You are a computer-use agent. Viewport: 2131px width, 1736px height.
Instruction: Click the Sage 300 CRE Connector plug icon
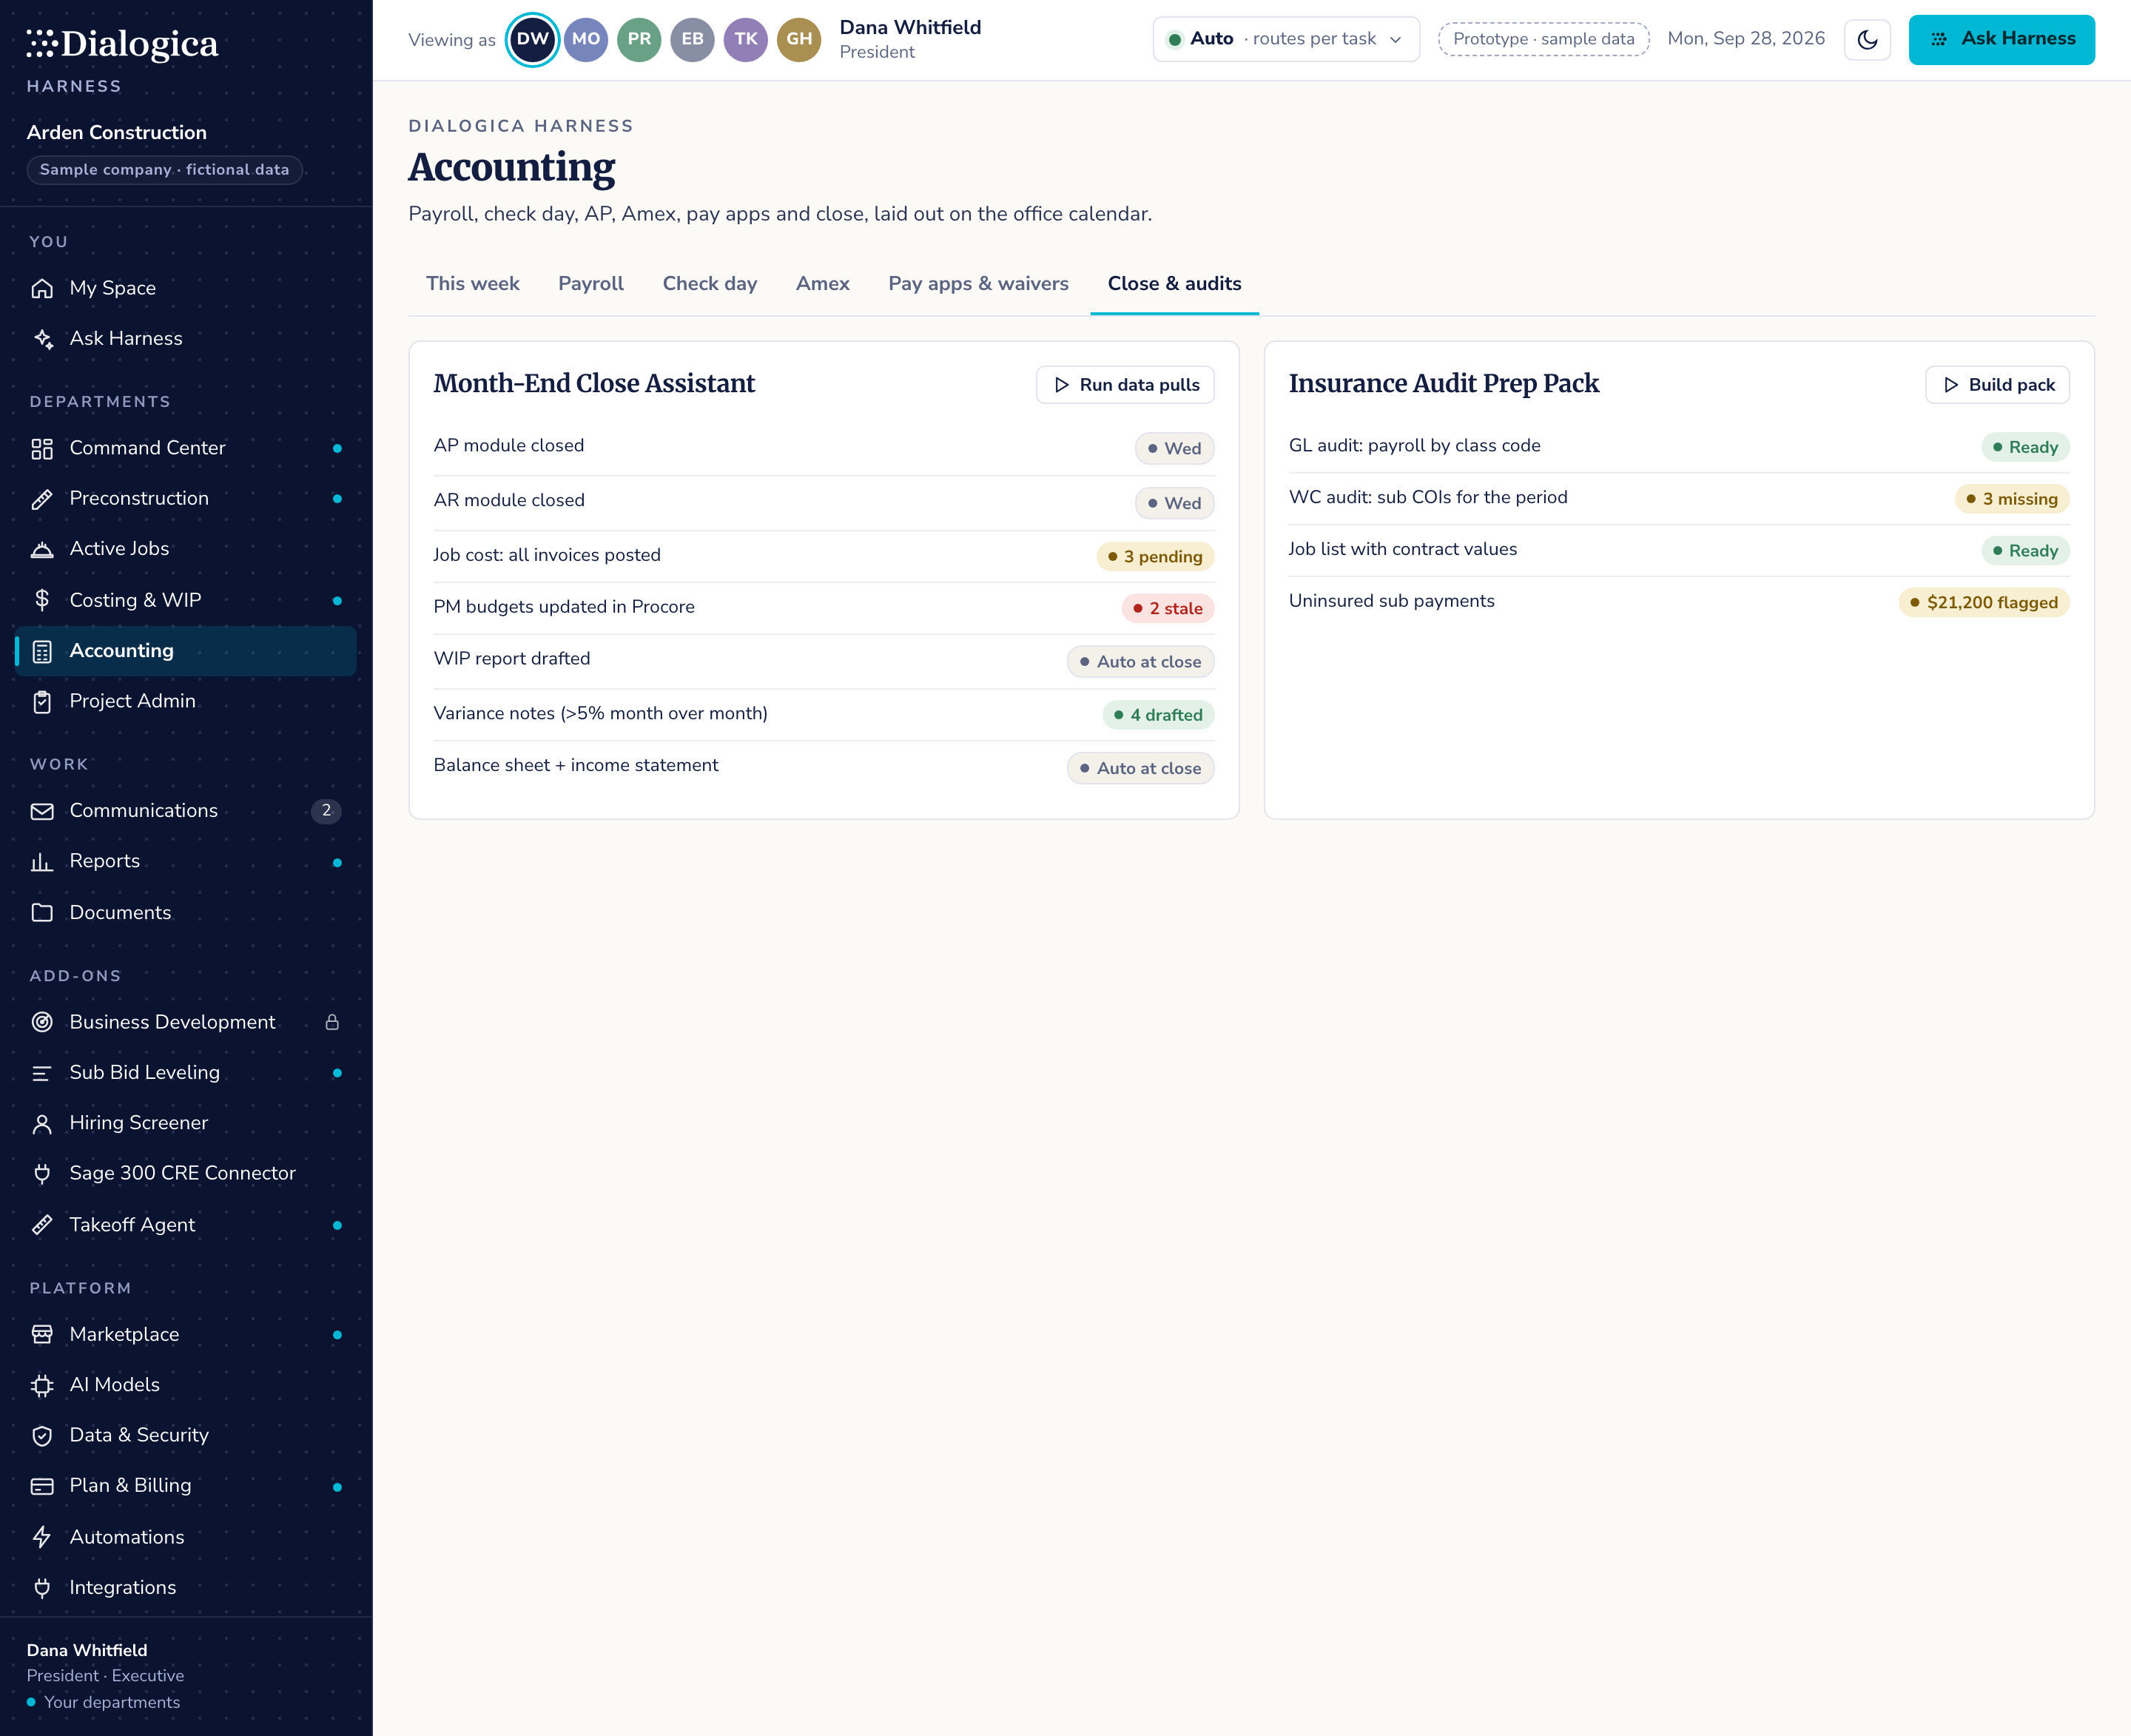42,1174
